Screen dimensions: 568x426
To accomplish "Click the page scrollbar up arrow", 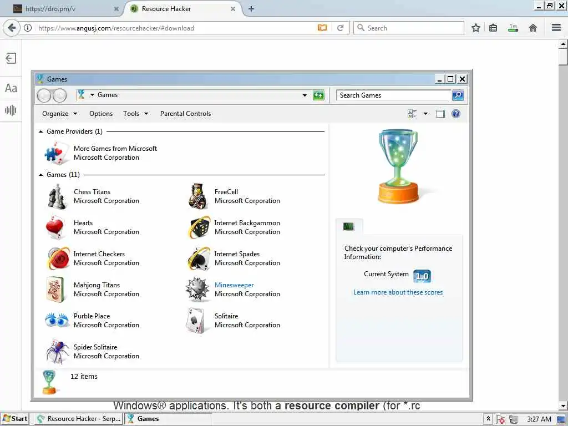I will coord(562,44).
